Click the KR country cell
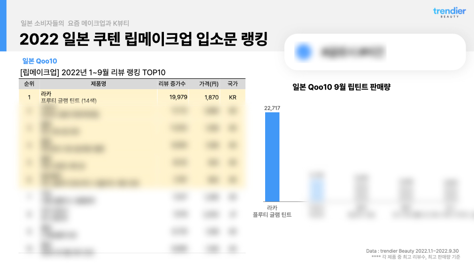Image resolution: width=474 pixels, height=266 pixels. pyautogui.click(x=233, y=98)
